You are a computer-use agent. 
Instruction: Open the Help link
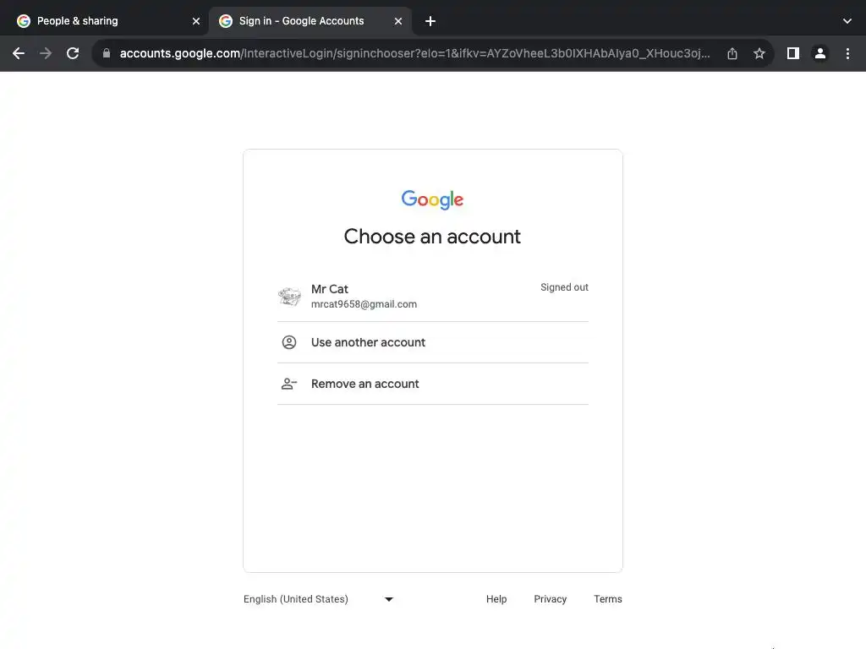[496, 599]
